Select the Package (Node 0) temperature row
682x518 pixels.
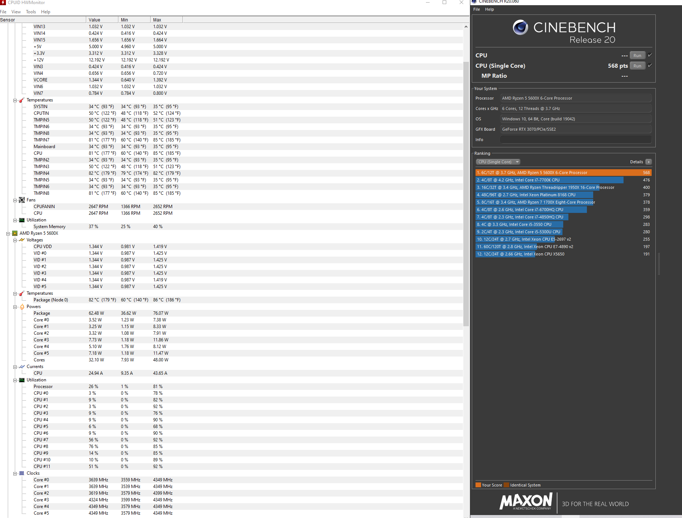[232, 300]
